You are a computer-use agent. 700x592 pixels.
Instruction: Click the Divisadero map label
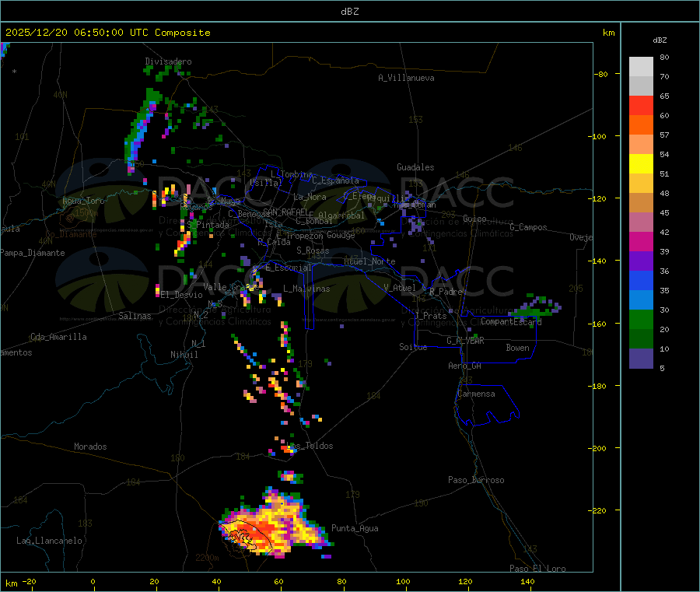(x=168, y=61)
